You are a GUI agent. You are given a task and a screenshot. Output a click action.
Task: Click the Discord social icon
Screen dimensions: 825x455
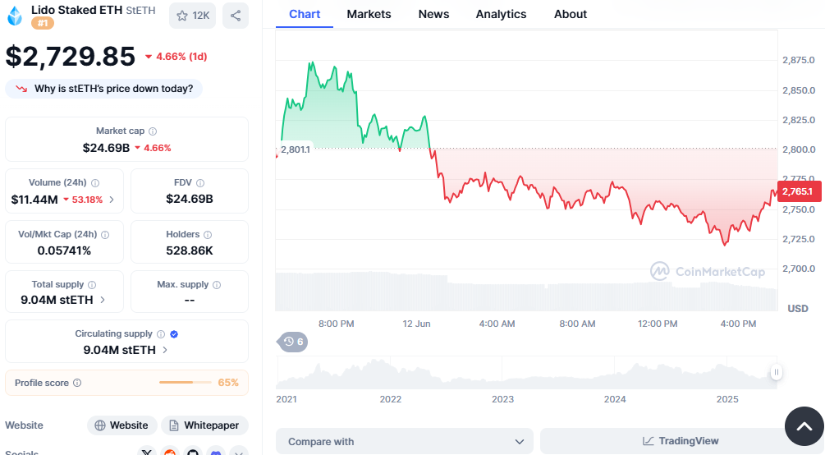coord(216,452)
